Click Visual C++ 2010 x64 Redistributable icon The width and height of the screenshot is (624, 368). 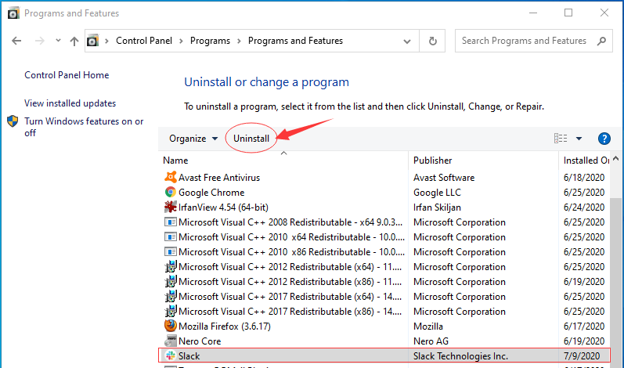[171, 236]
